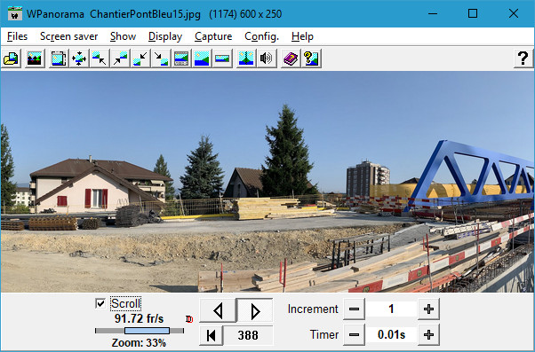Click the Timer value field showing 0.01s
Image resolution: width=535 pixels, height=352 pixels.
391,334
